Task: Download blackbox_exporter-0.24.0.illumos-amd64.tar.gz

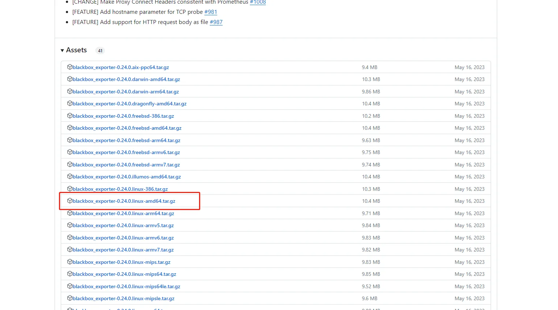Action: pos(127,177)
